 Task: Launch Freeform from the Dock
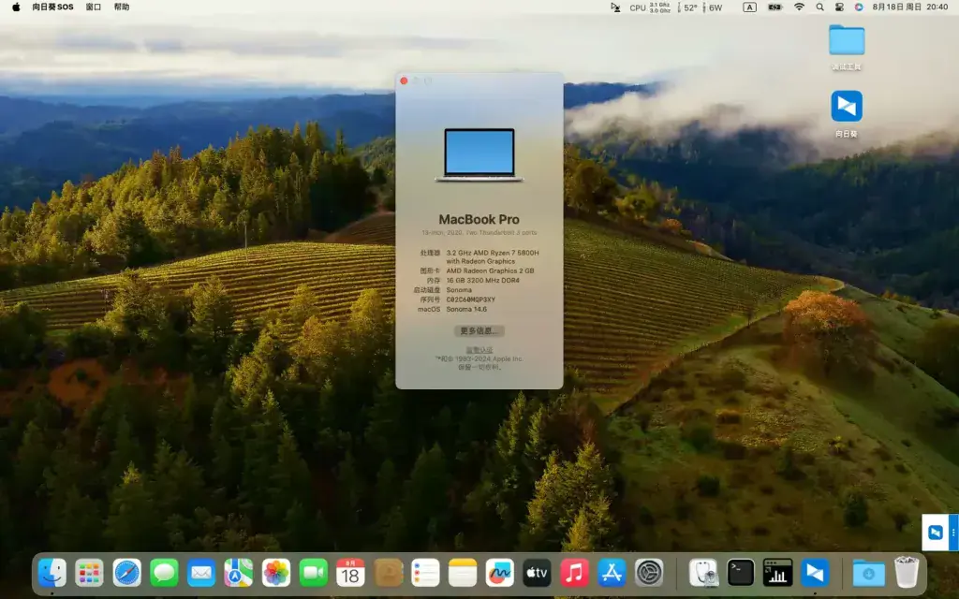(x=500, y=573)
